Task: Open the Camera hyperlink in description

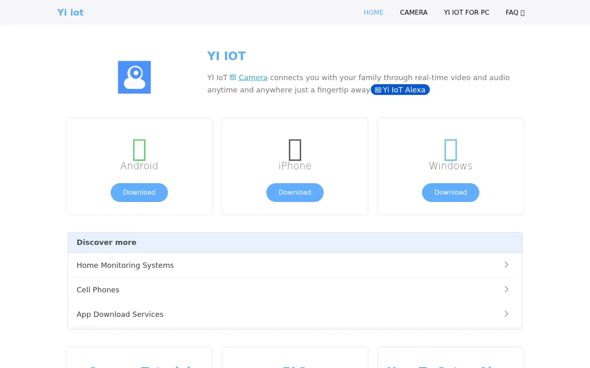Action: [x=253, y=78]
